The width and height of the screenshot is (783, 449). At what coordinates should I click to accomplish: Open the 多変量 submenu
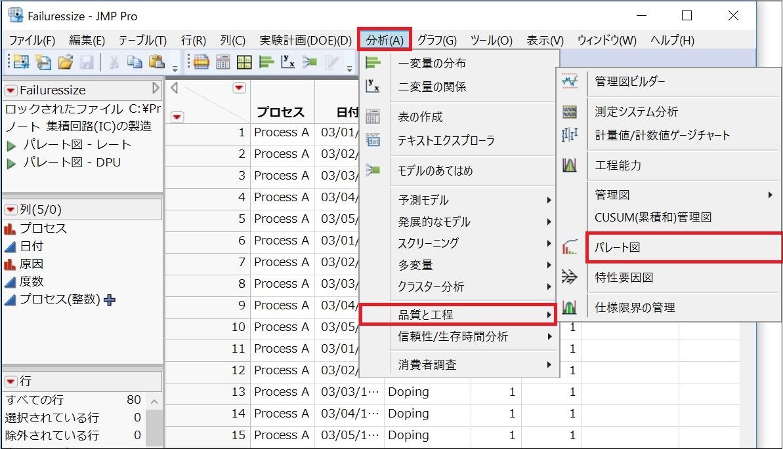[473, 265]
